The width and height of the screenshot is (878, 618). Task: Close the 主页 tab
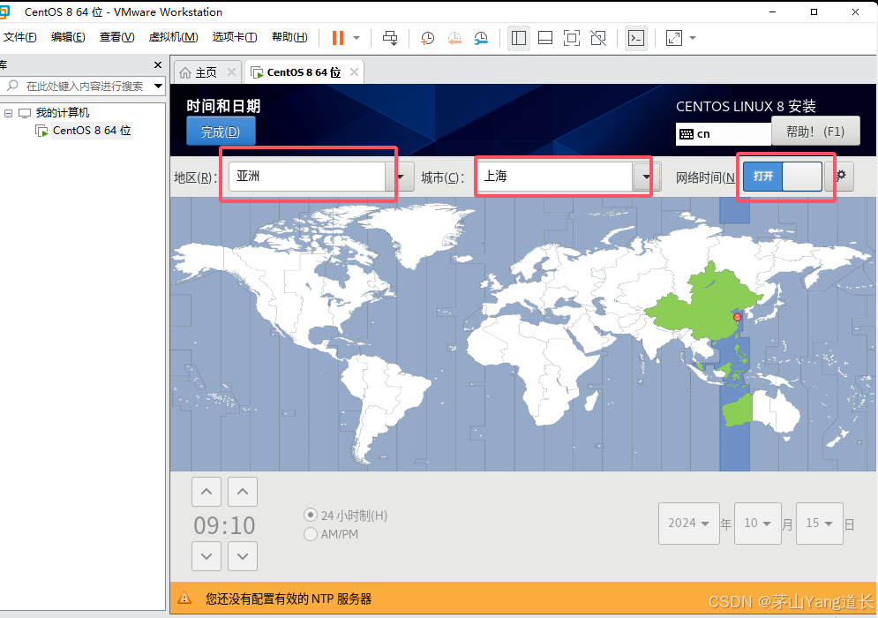tap(231, 72)
